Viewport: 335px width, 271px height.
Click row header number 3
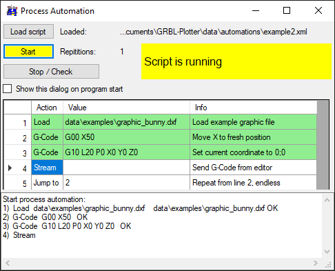(18, 152)
